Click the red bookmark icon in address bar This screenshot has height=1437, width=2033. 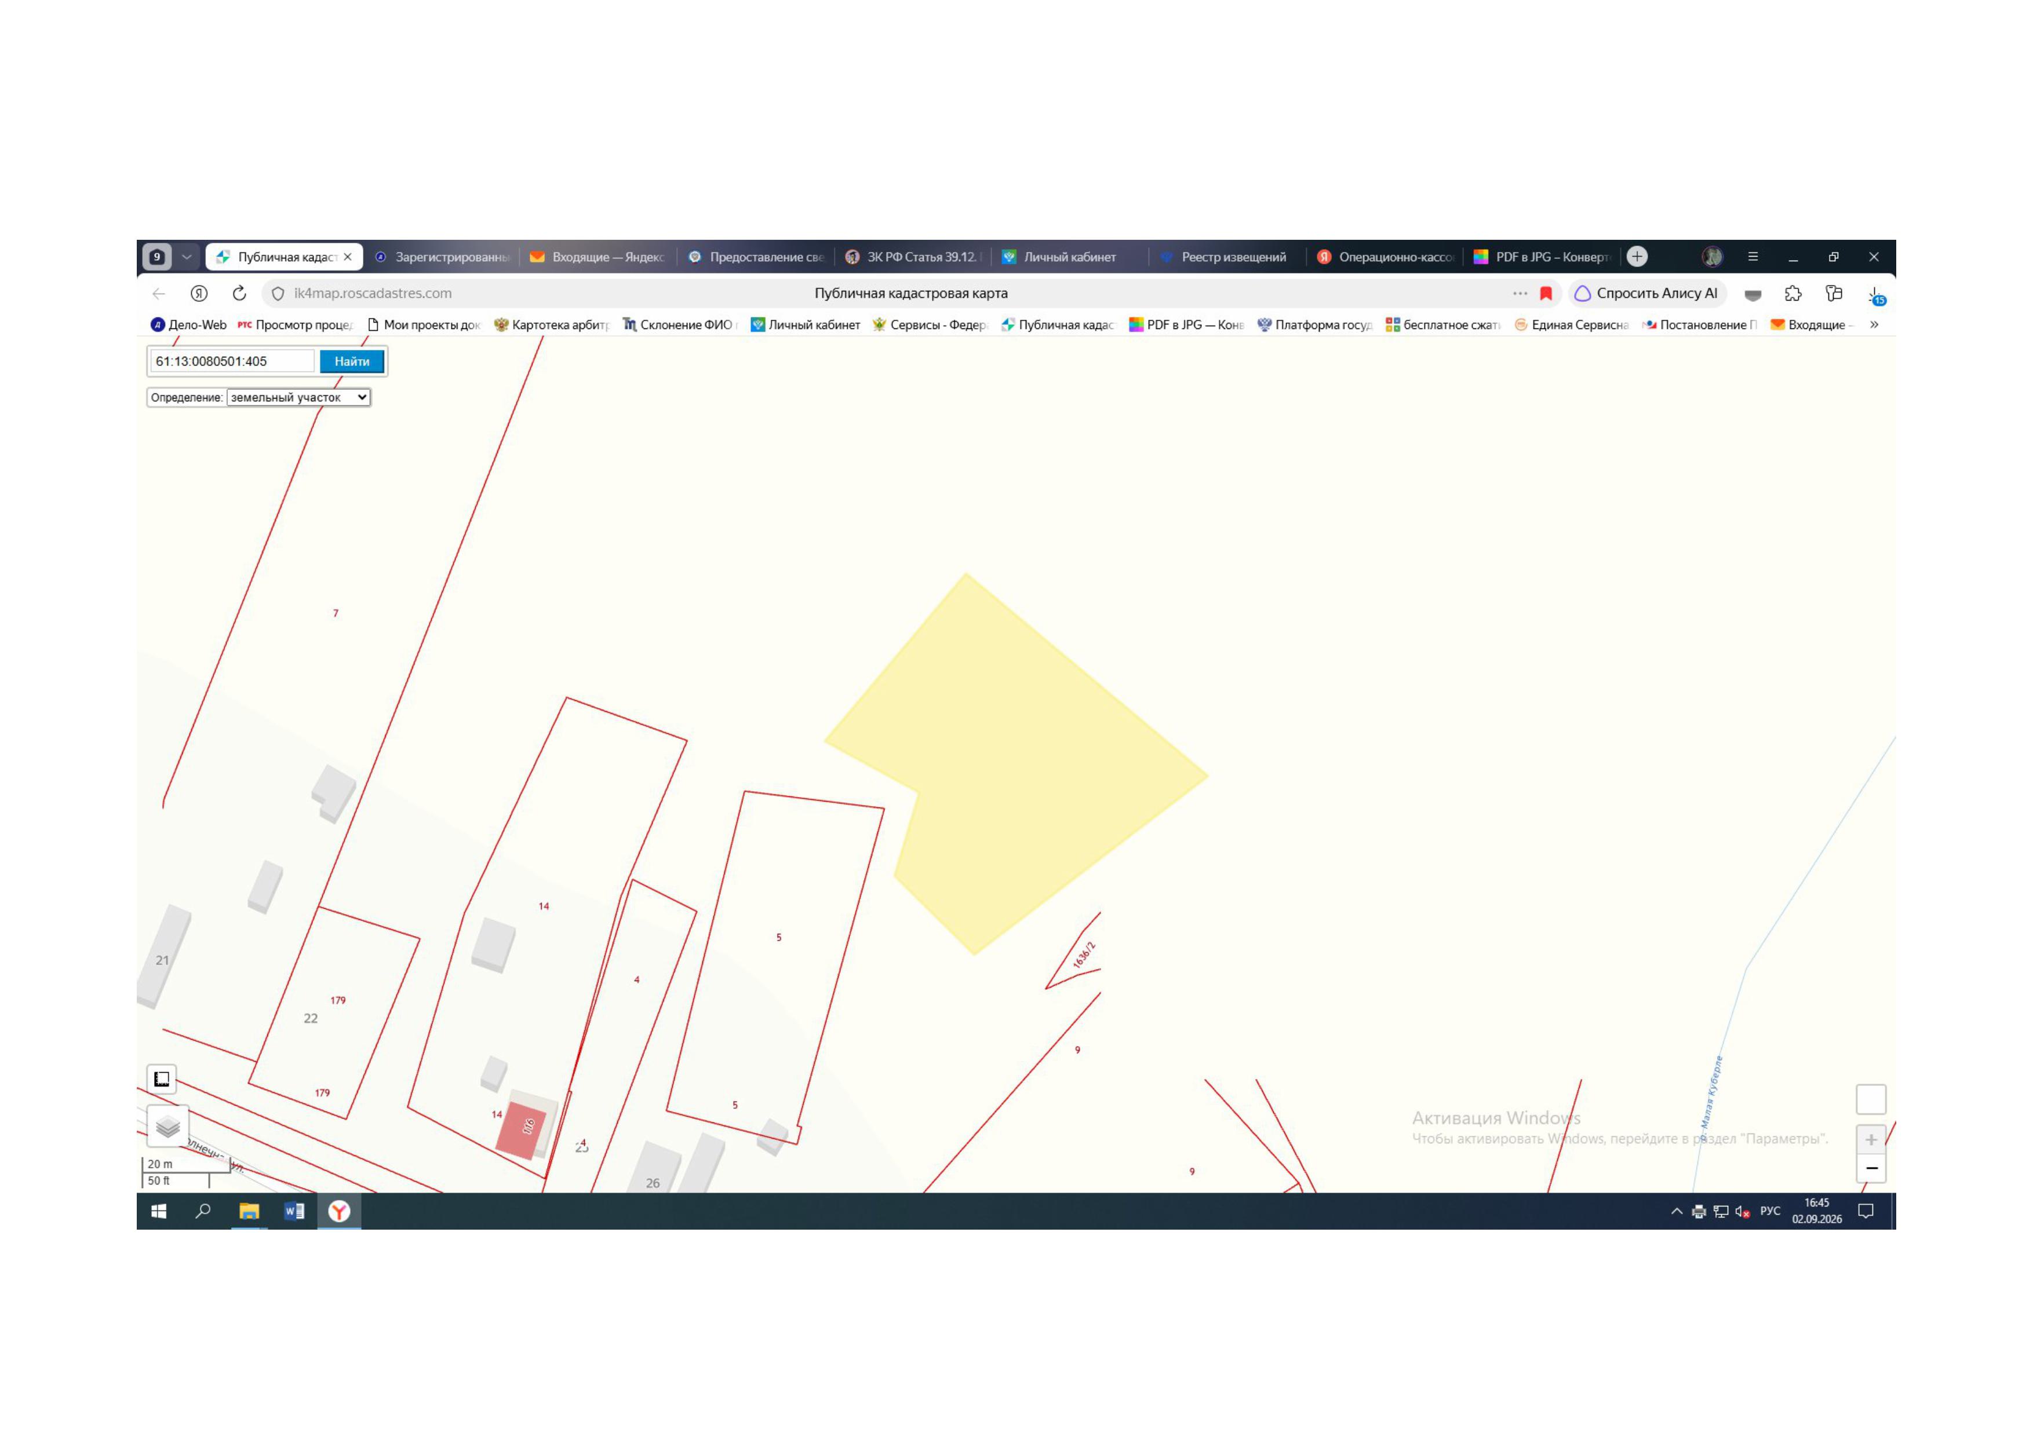pos(1546,293)
